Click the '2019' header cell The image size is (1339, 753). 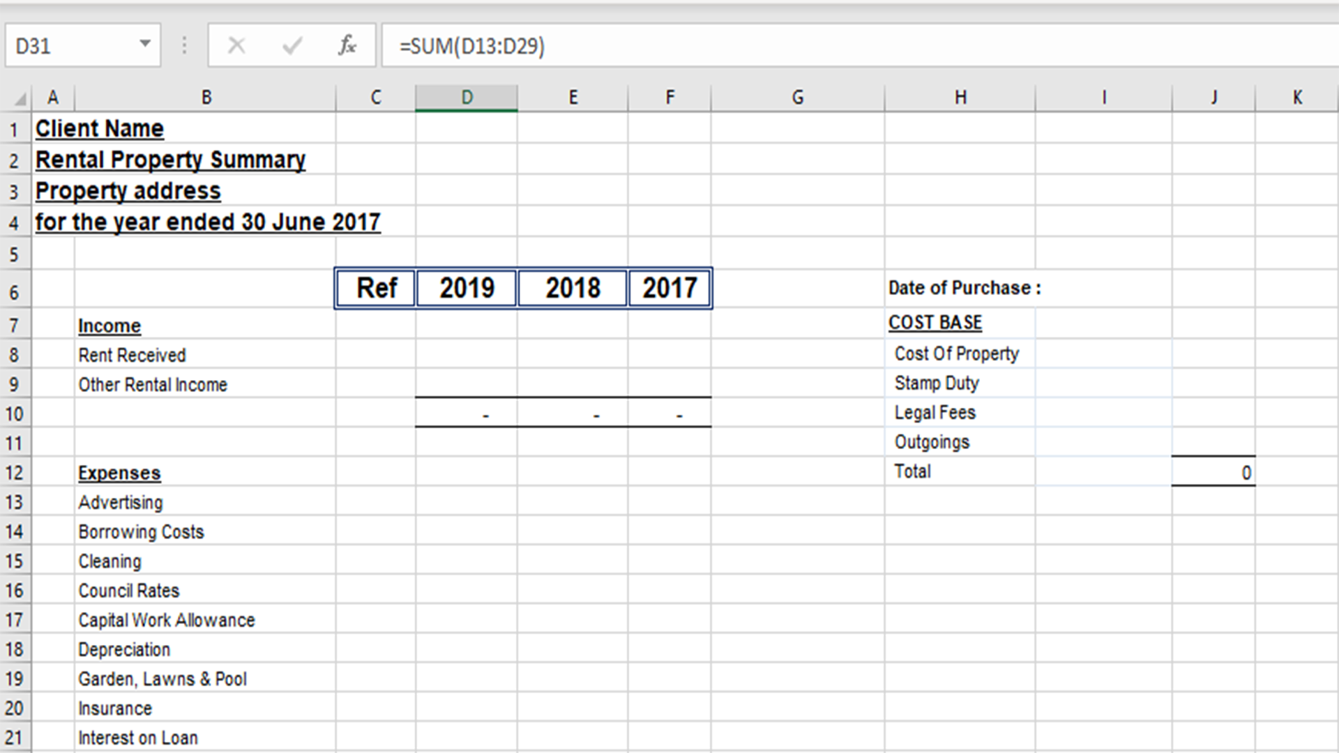(x=467, y=288)
